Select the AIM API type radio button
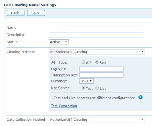152x126 pixels. coord(83,62)
